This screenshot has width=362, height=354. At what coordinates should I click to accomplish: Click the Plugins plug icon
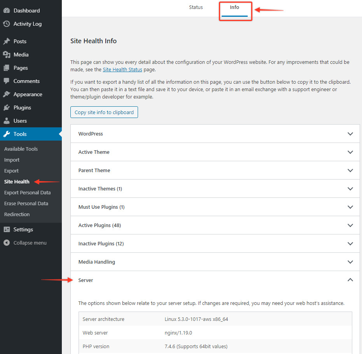[x=7, y=107]
